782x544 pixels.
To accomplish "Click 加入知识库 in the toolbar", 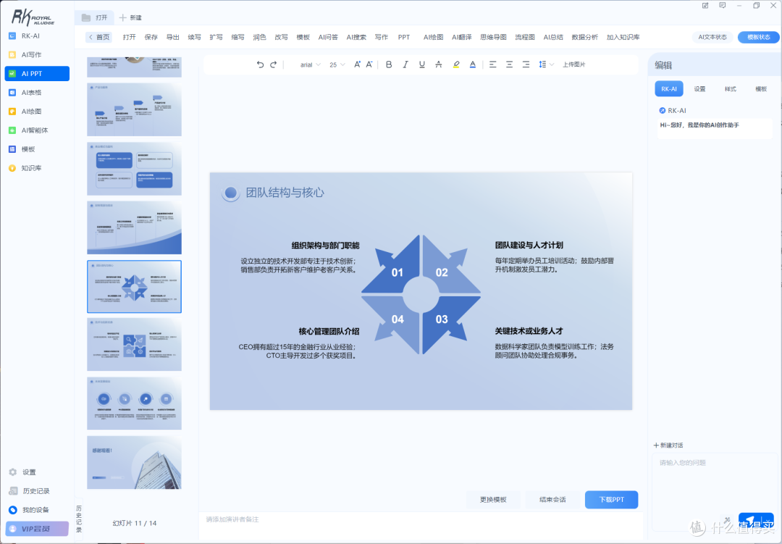I will coord(623,38).
